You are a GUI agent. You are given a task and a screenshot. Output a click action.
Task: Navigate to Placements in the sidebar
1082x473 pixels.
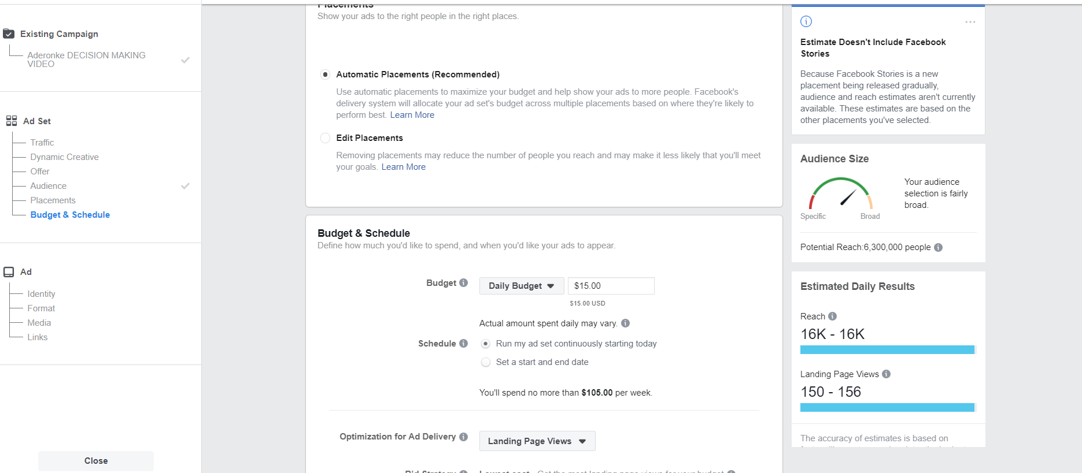click(x=53, y=200)
